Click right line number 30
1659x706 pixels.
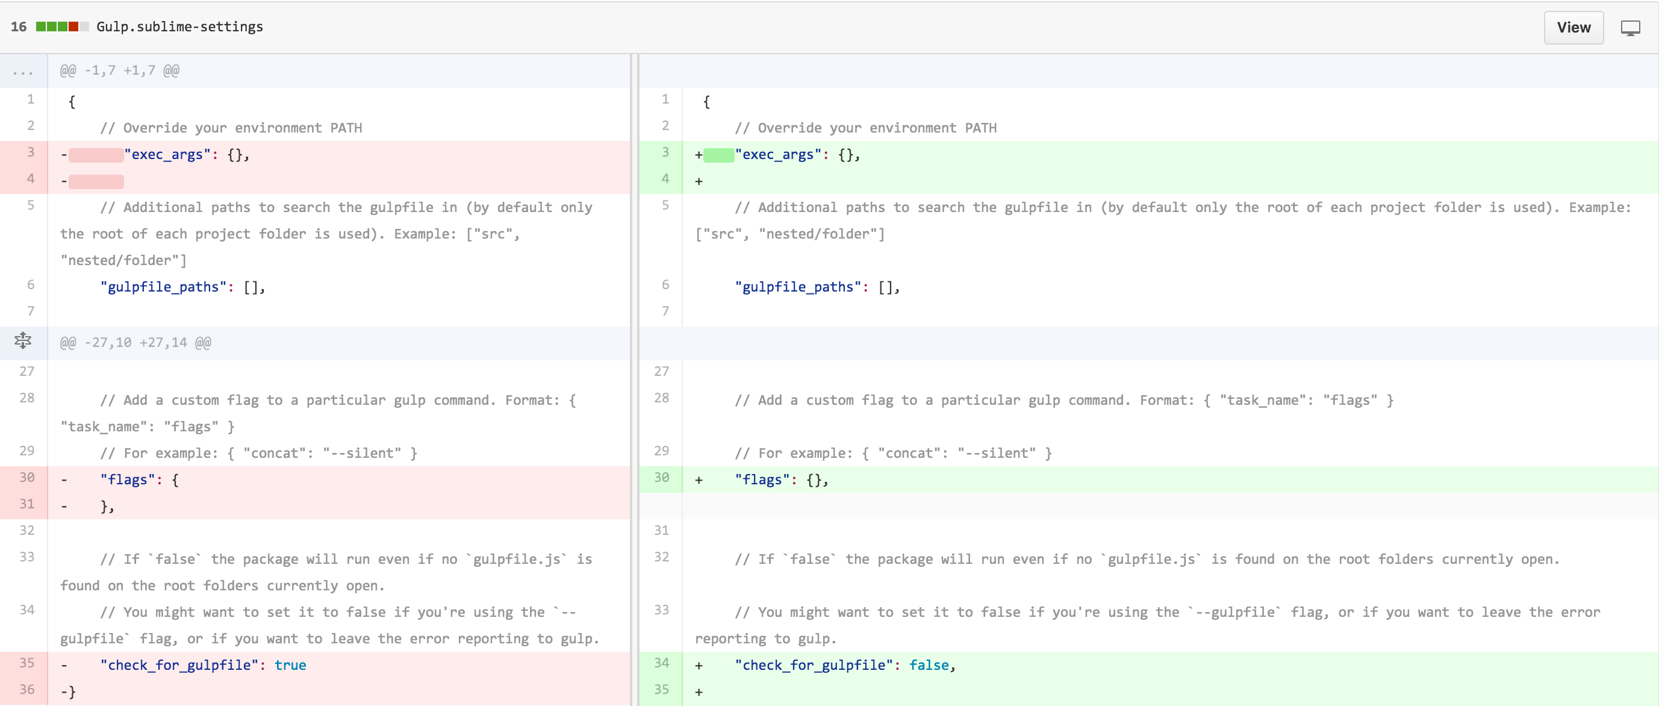(661, 477)
